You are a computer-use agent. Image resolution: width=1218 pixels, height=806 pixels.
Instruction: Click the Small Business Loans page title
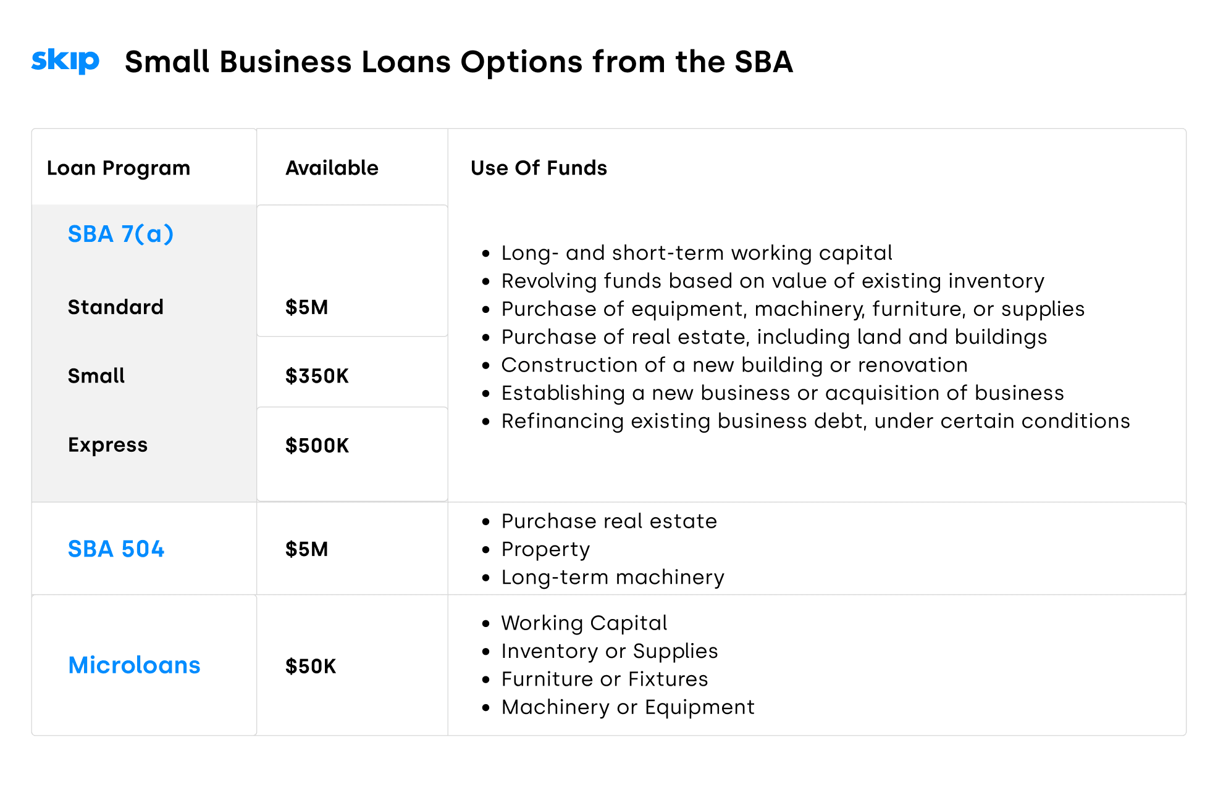(x=458, y=62)
